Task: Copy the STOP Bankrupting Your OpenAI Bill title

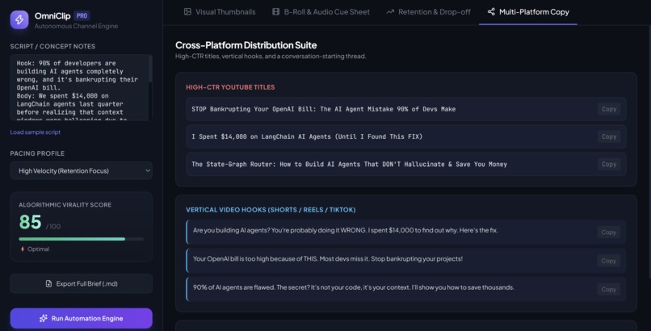Action: (609, 109)
